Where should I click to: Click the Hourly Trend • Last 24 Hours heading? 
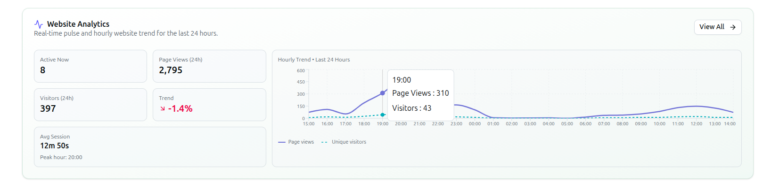pyautogui.click(x=314, y=60)
